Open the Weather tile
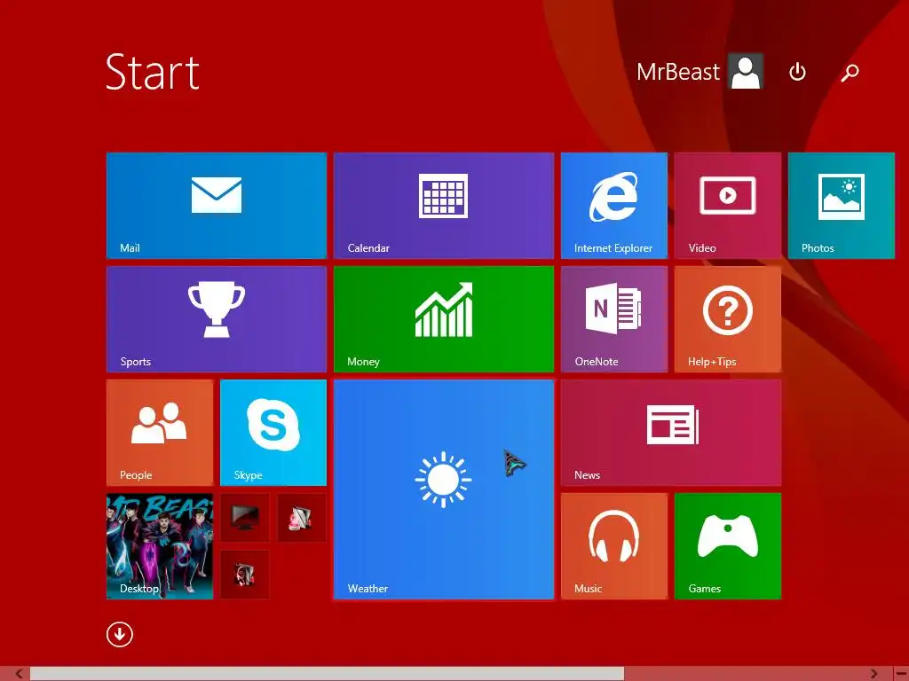Image resolution: width=909 pixels, height=681 pixels. click(444, 489)
